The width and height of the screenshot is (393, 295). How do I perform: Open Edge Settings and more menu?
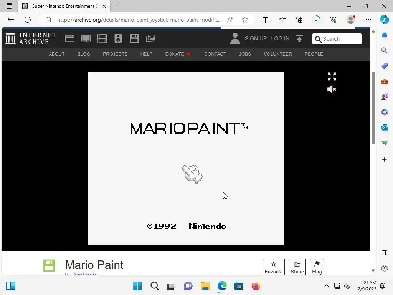368,20
